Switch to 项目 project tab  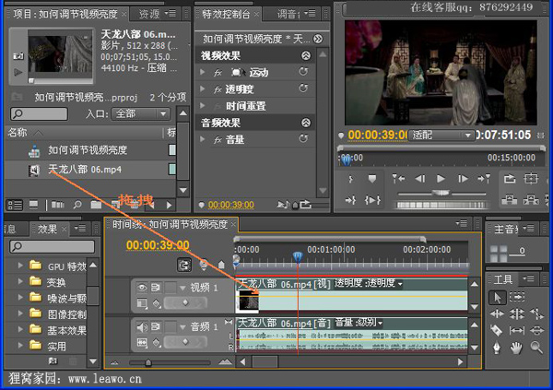pyautogui.click(x=65, y=14)
